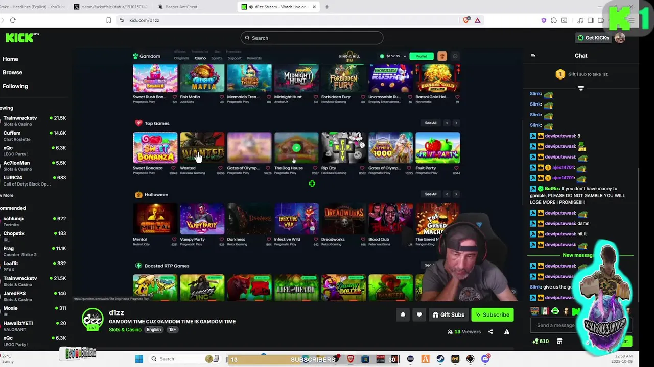Click the notification bell for d1zz
The image size is (654, 367).
[403, 314]
